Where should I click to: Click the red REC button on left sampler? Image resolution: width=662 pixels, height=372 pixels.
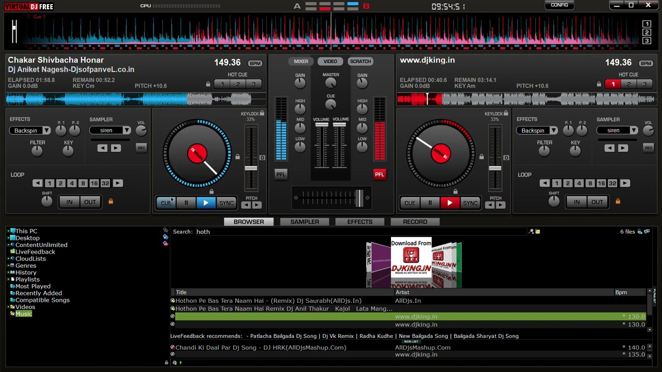click(x=141, y=148)
